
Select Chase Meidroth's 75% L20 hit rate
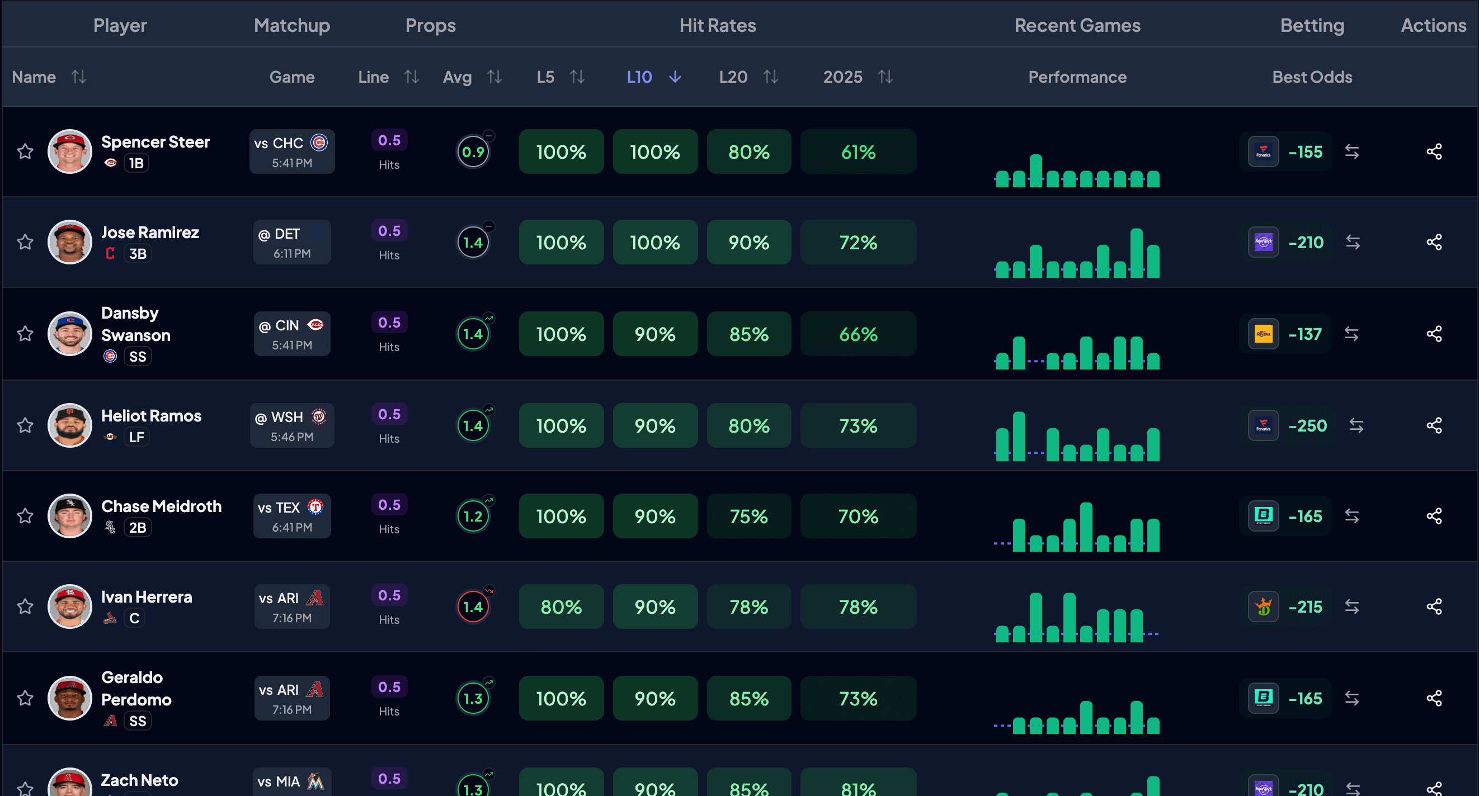tap(748, 516)
